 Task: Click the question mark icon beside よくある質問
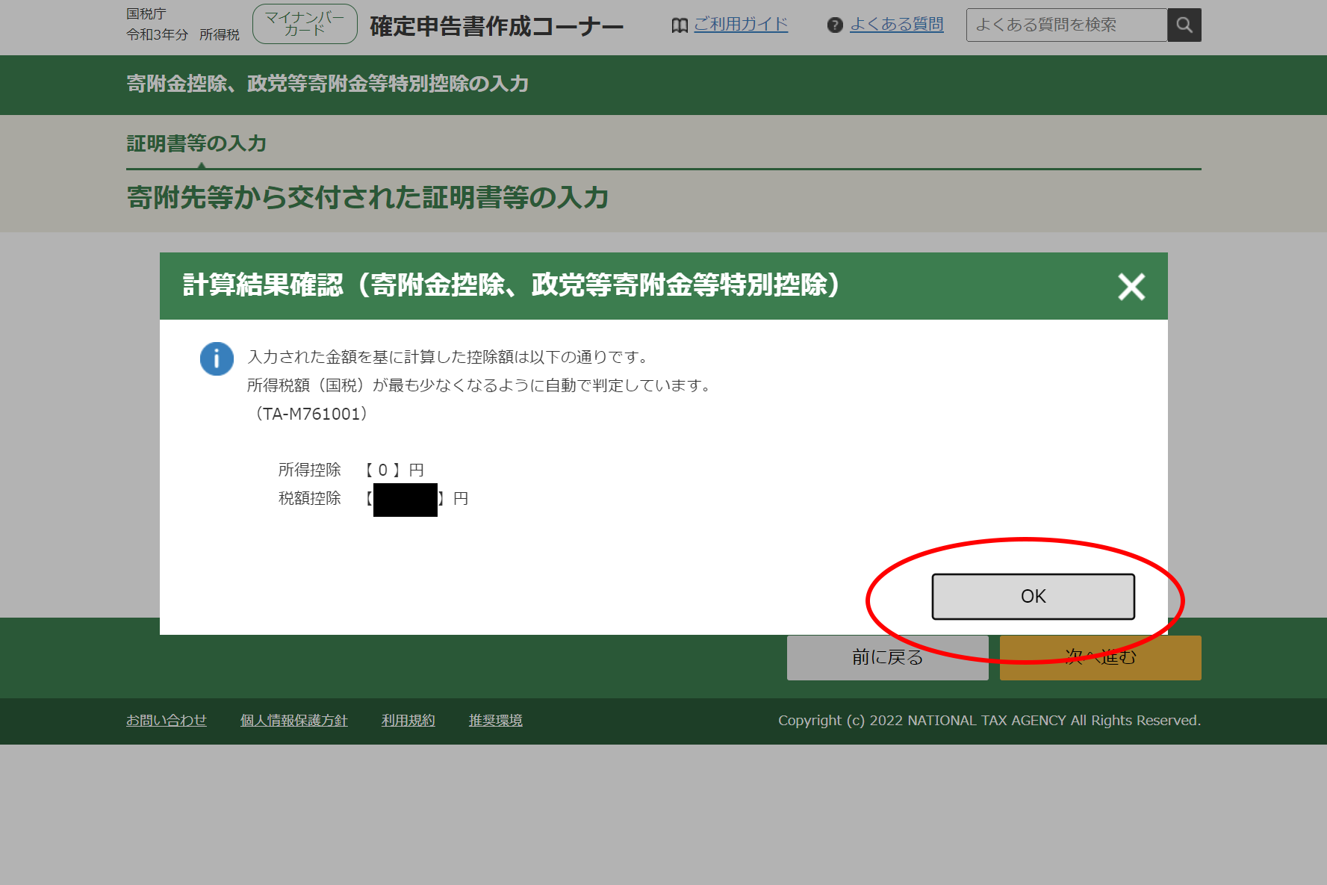(x=835, y=25)
